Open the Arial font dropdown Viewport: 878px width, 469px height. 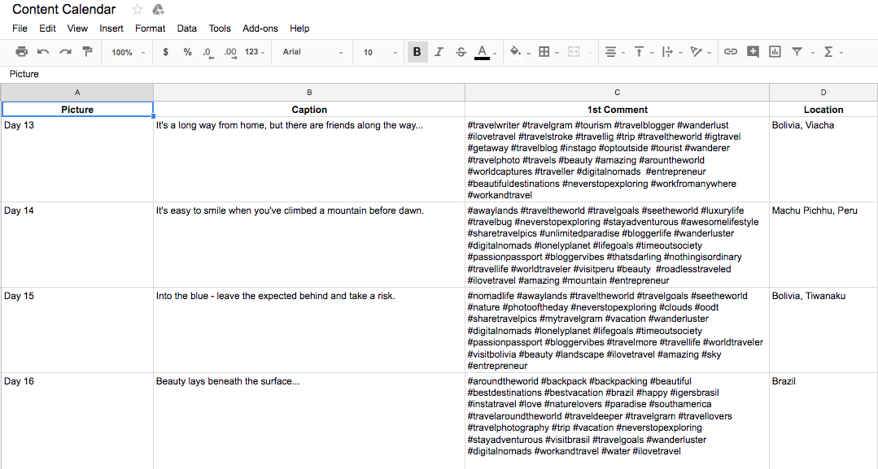(x=312, y=52)
